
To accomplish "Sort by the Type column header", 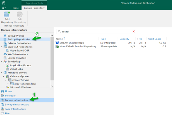I will pos(103,39).
